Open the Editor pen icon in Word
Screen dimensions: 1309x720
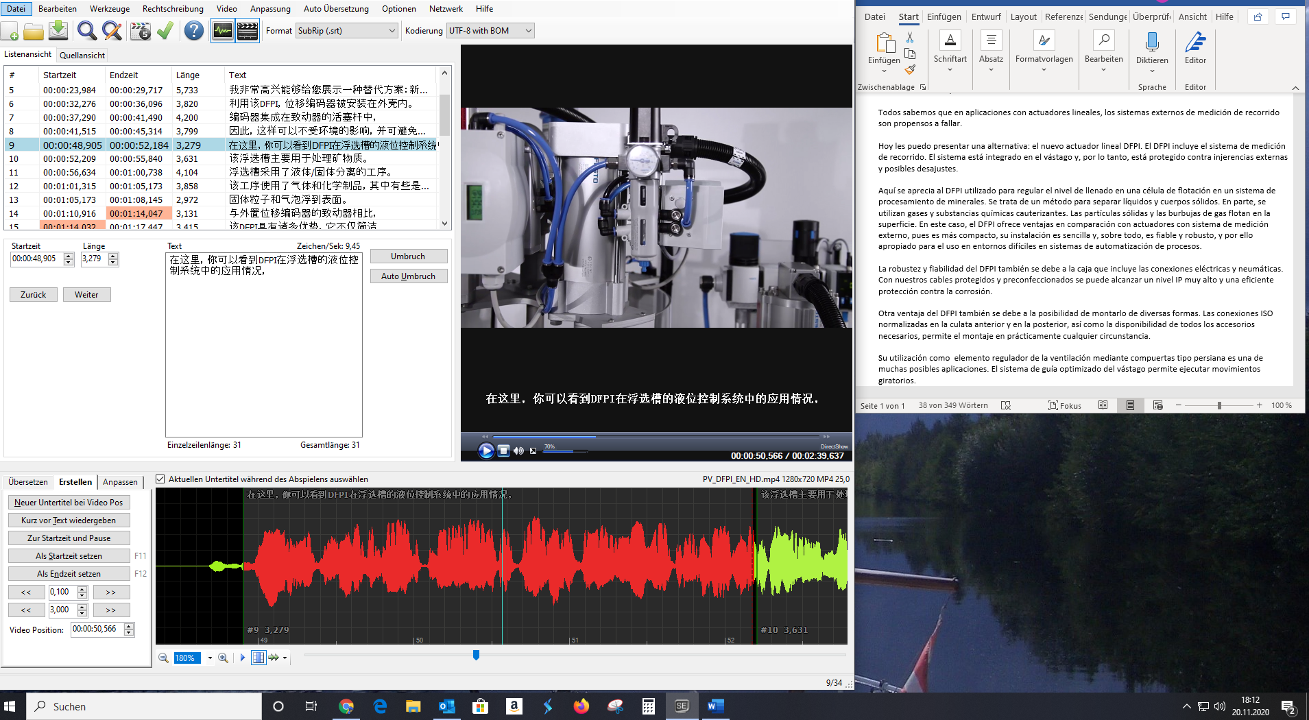(1195, 43)
